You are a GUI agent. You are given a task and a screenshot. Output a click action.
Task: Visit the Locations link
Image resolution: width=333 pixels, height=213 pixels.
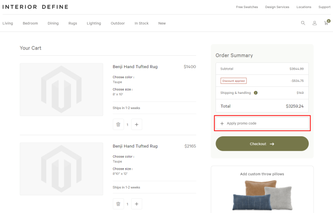click(304, 7)
